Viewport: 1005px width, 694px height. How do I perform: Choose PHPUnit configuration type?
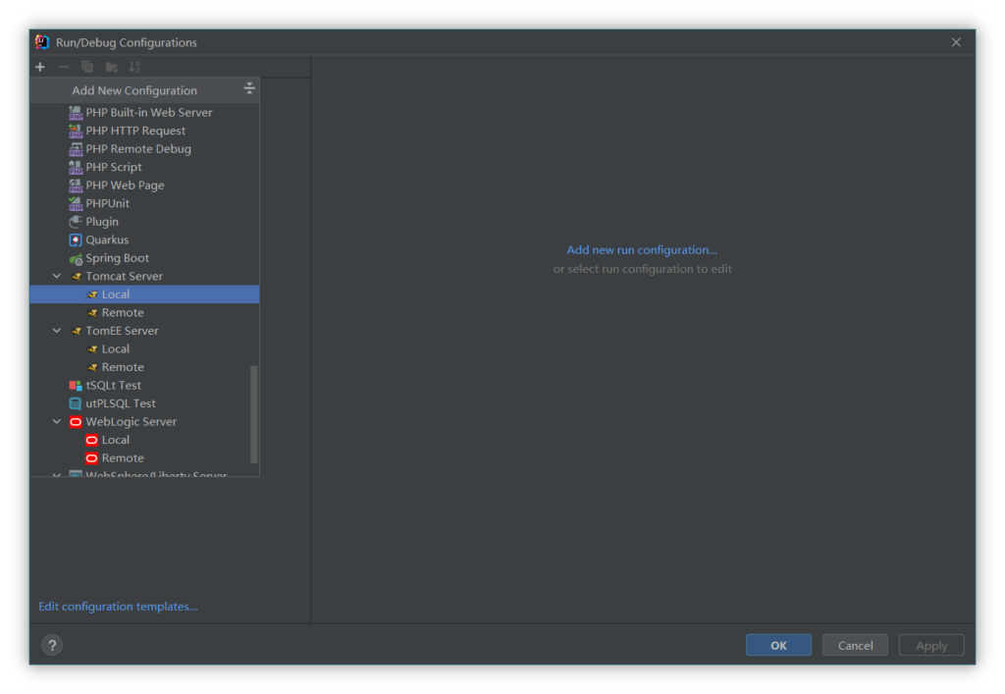[145, 204]
